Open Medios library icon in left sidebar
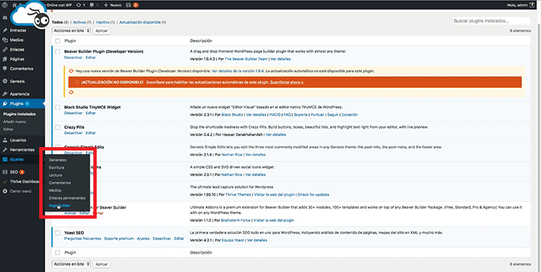The height and width of the screenshot is (272, 541). (x=5, y=40)
